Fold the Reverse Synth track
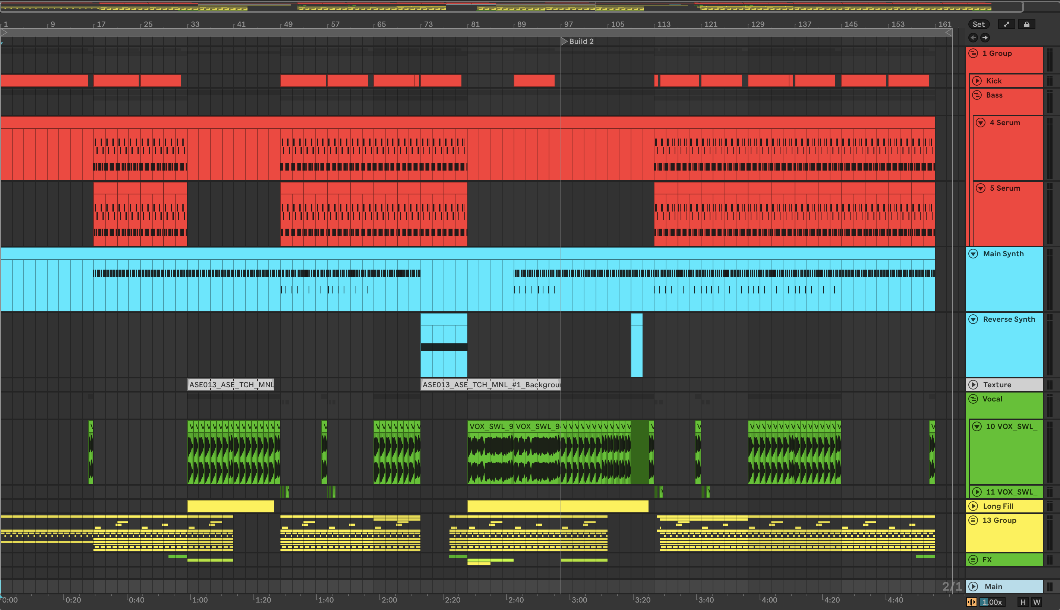Screen dimensions: 1060x610 (x=973, y=319)
